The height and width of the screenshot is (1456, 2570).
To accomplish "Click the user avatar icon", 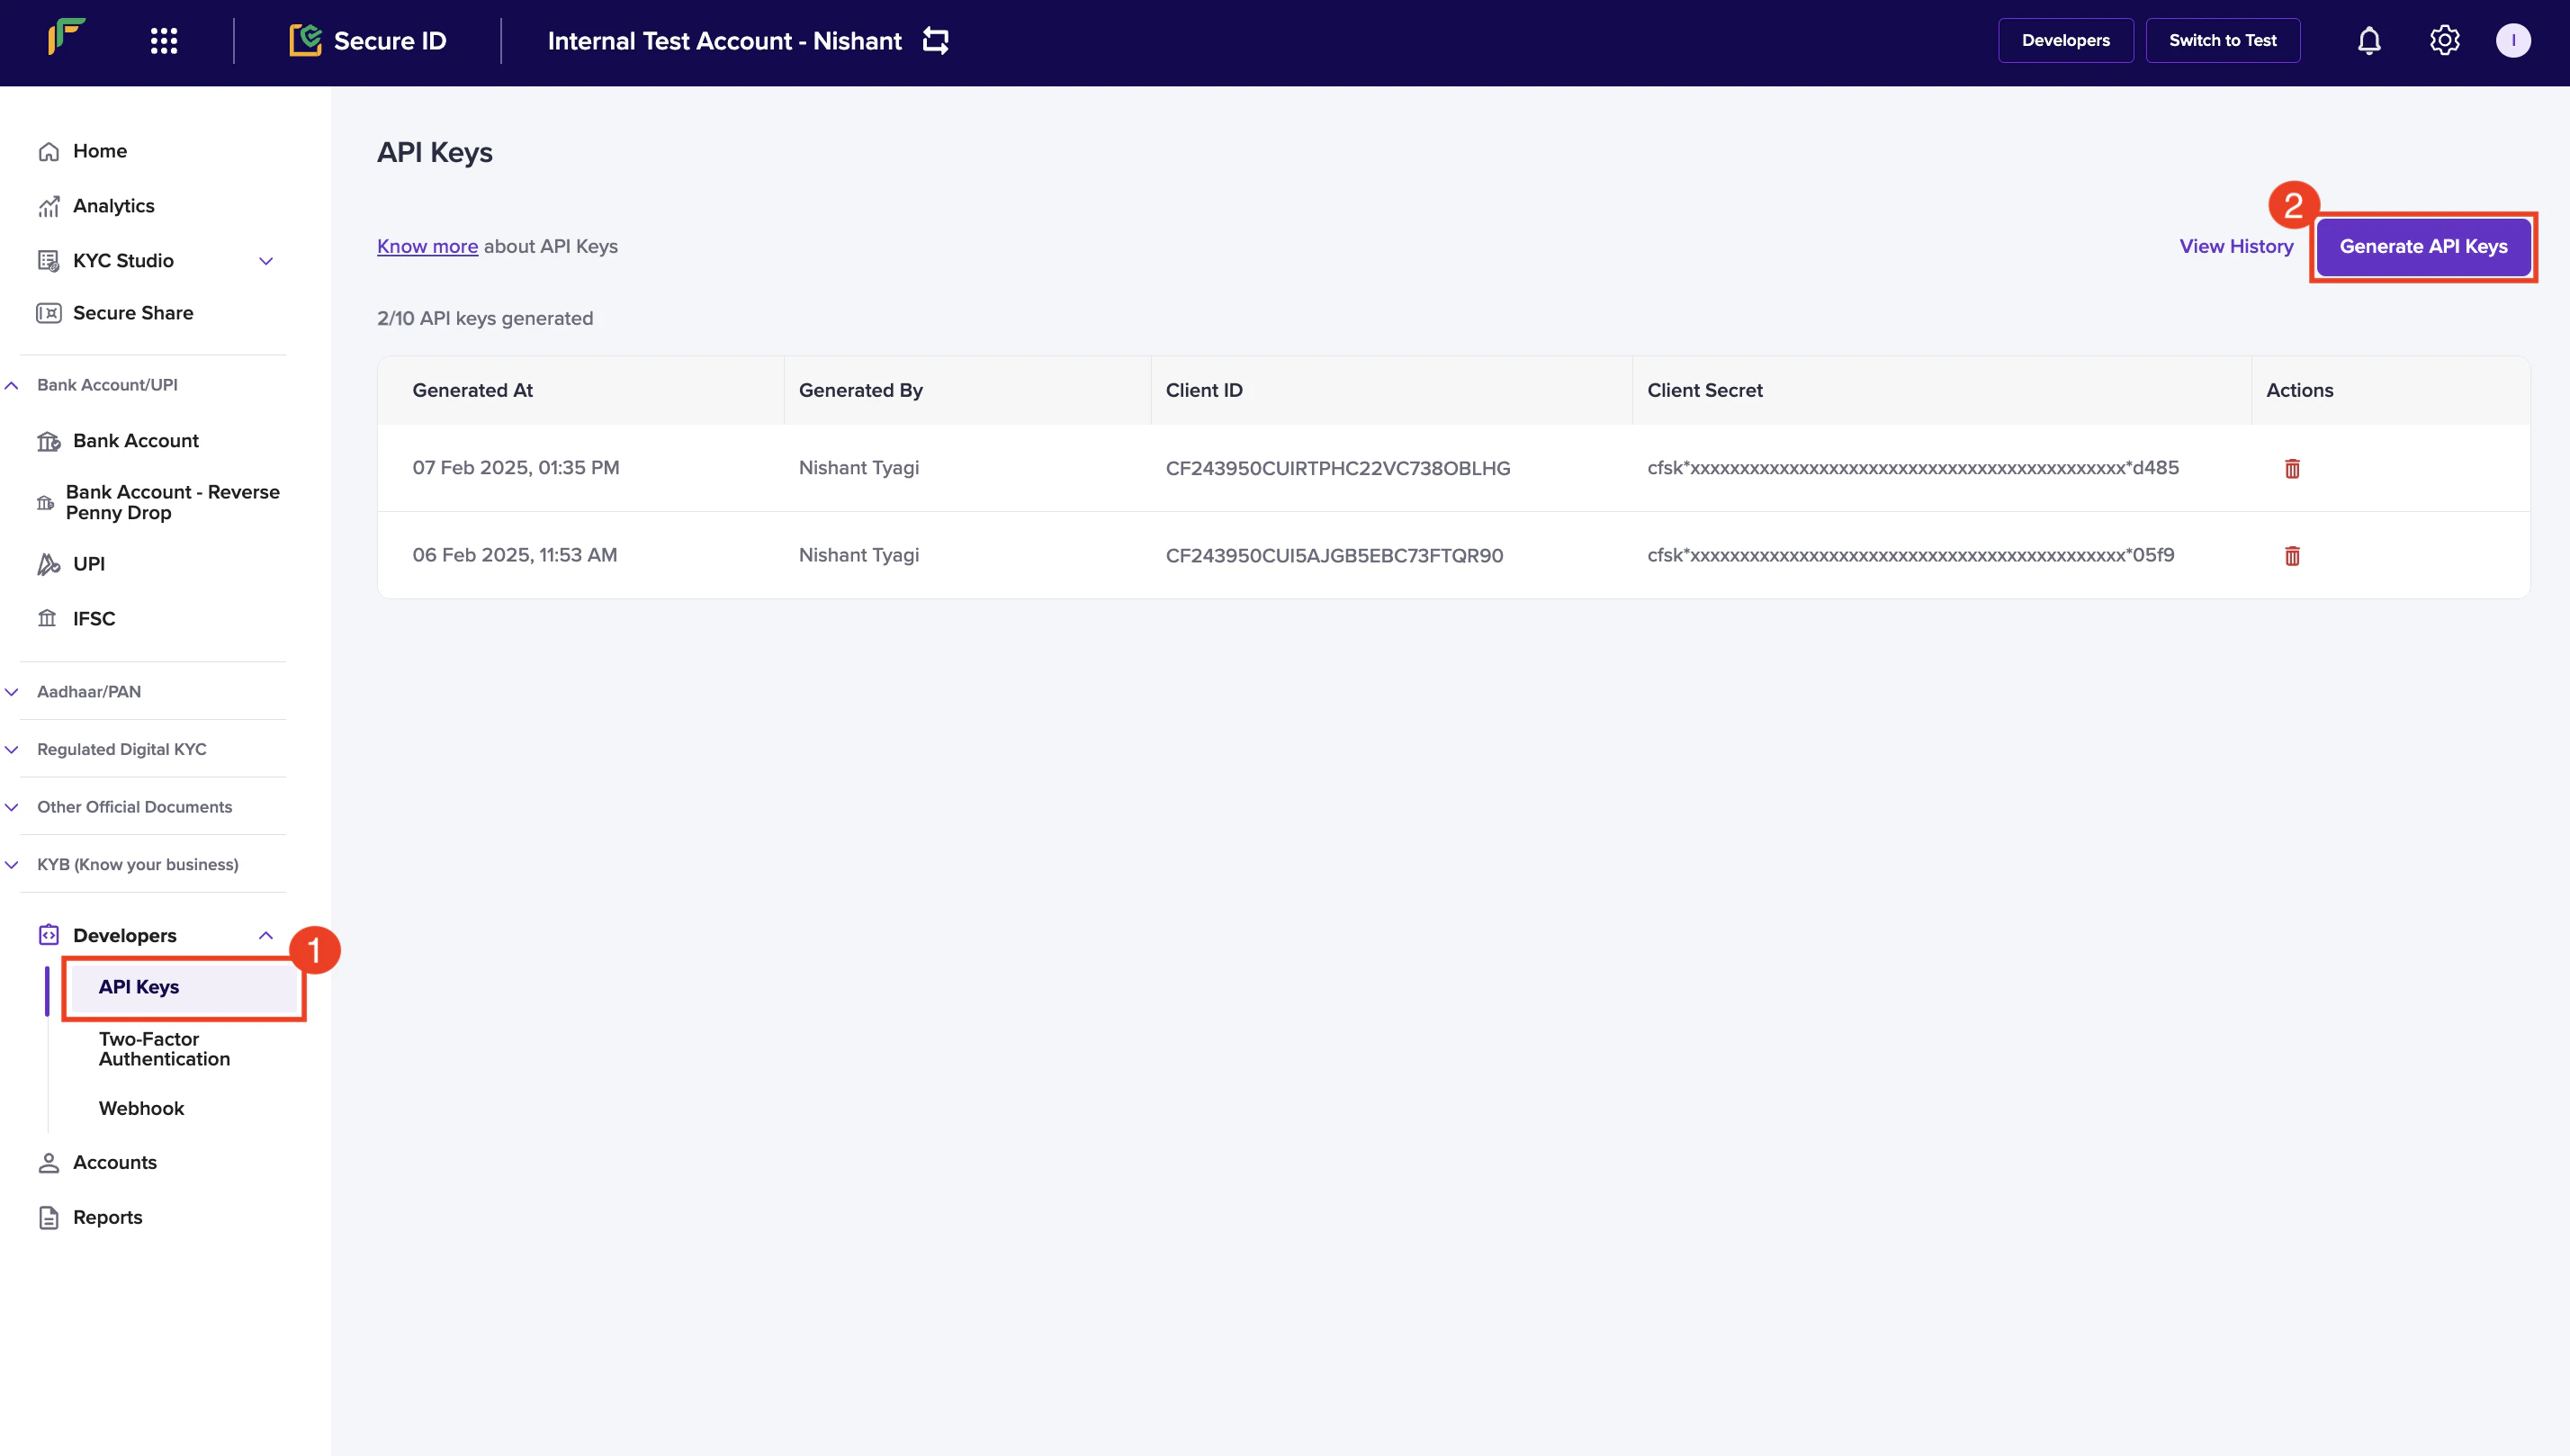I will (x=2512, y=41).
